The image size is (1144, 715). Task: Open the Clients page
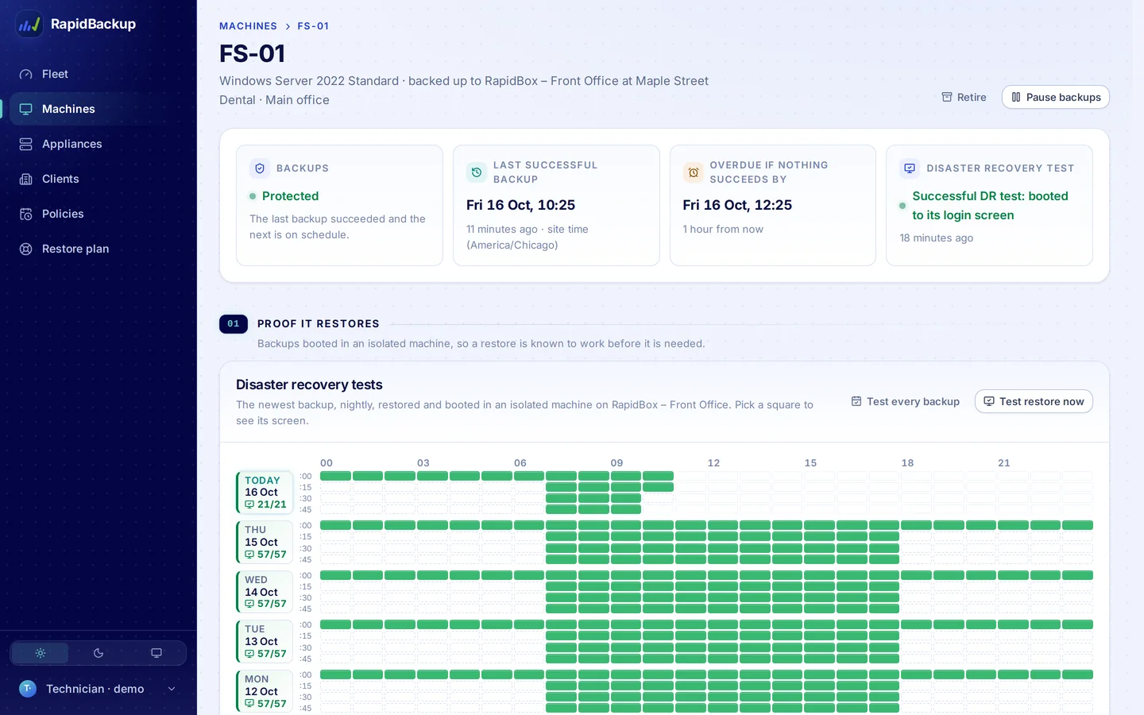(x=99, y=179)
